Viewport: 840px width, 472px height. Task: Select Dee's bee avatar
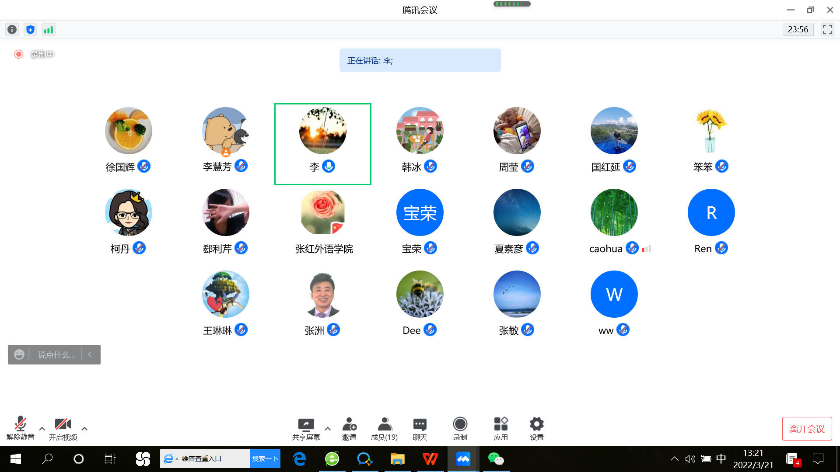420,294
